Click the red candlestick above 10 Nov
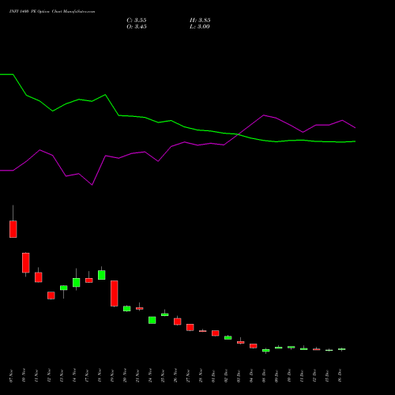Screen dimensions: 395x395 tap(26, 262)
